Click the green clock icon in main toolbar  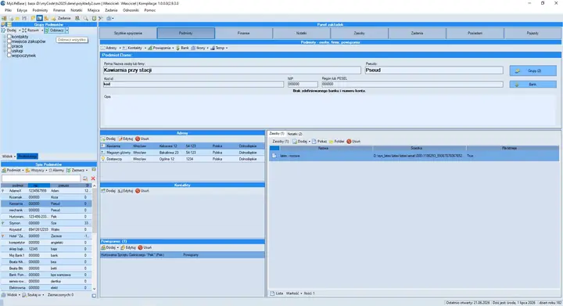[94, 18]
